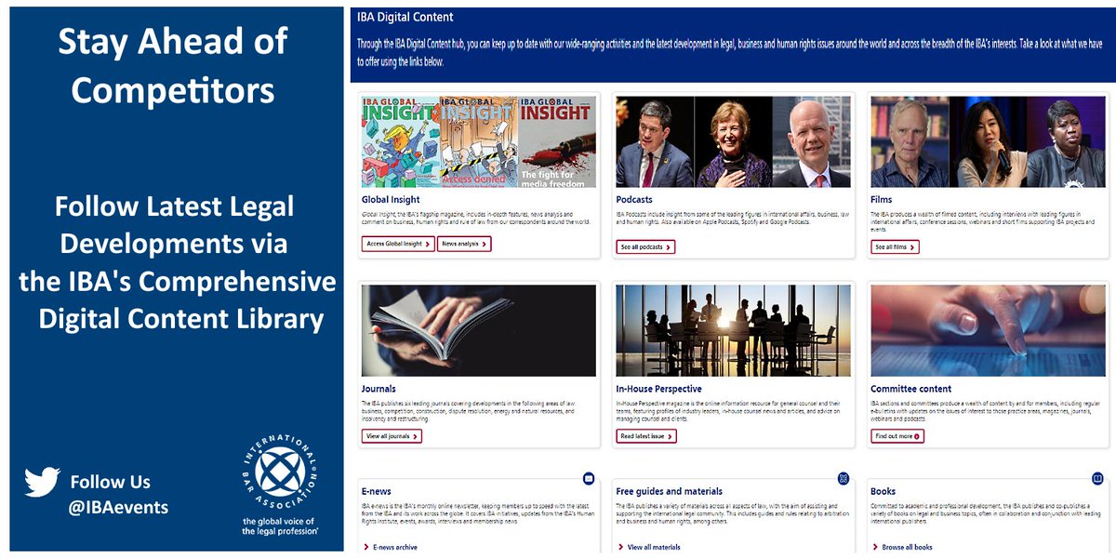Screen dimensions: 1116x558
Task: Click the E-news card icon
Action: coord(588,478)
